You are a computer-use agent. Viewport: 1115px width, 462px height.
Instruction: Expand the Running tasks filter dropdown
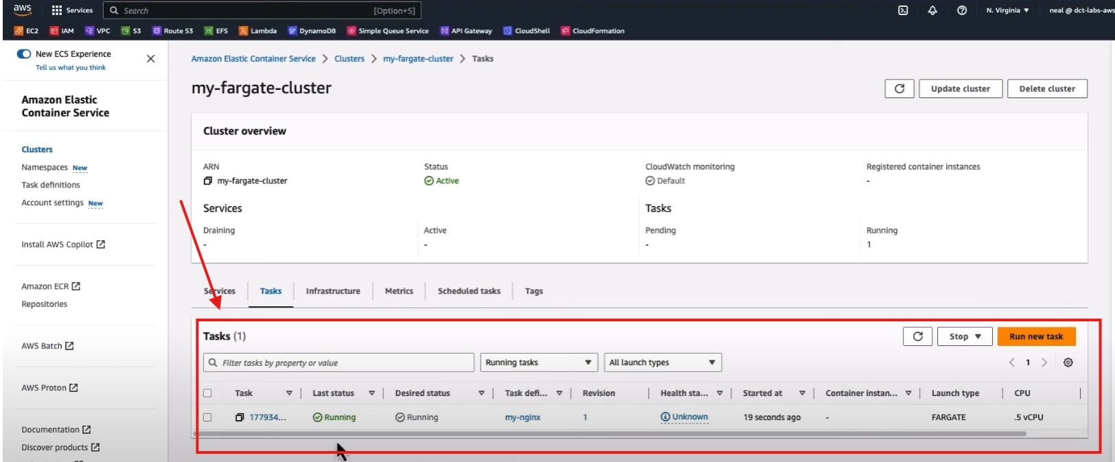(x=538, y=362)
